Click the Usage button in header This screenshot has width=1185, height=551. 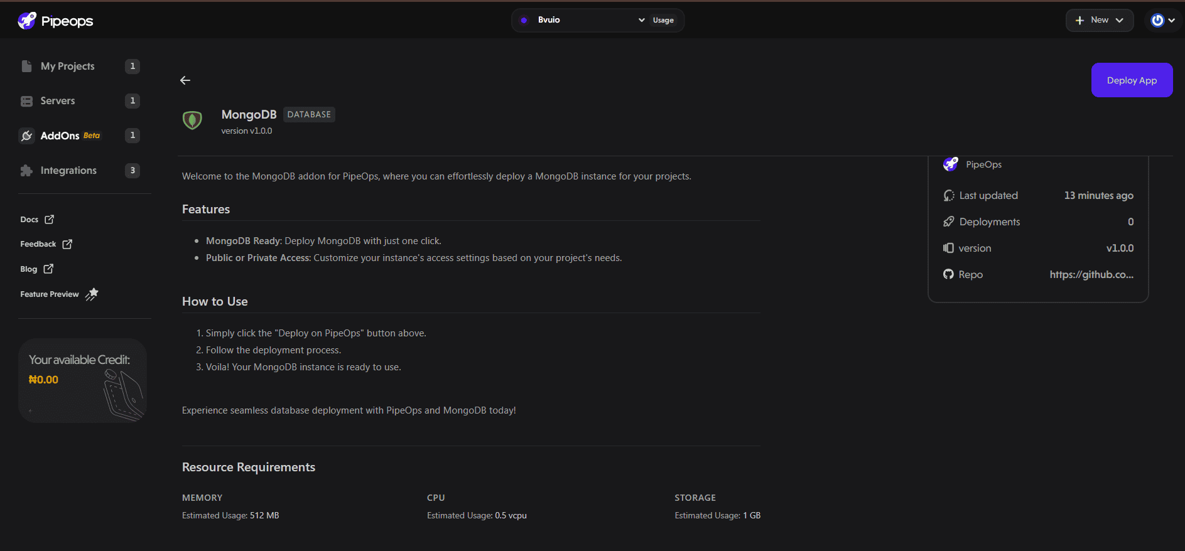tap(663, 20)
